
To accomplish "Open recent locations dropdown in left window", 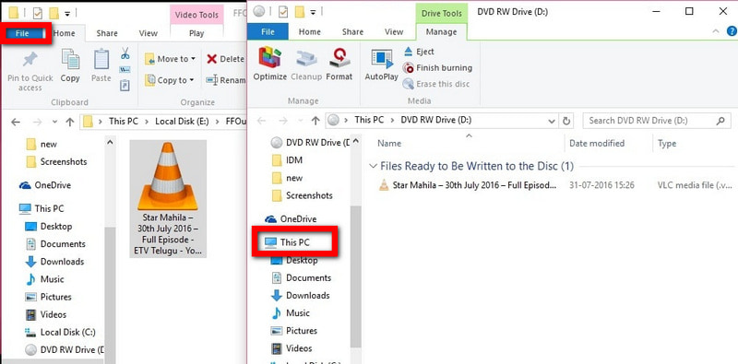I will tap(54, 122).
